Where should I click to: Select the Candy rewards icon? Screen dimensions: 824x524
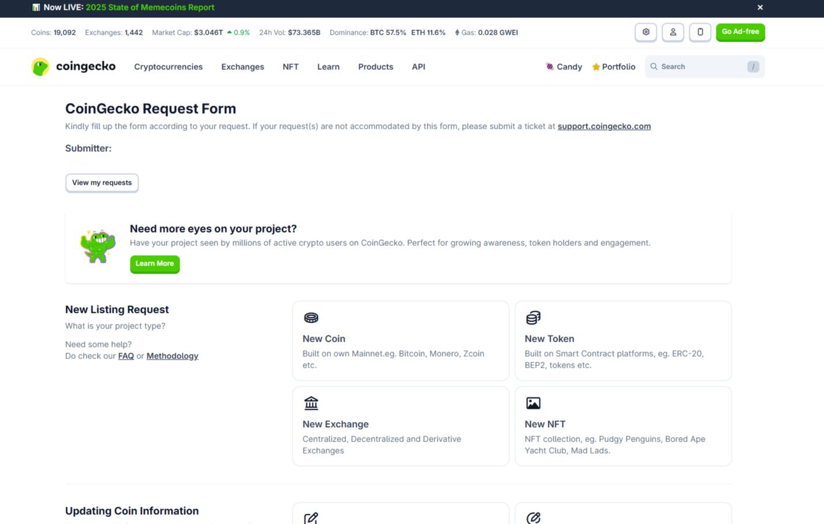click(x=549, y=66)
